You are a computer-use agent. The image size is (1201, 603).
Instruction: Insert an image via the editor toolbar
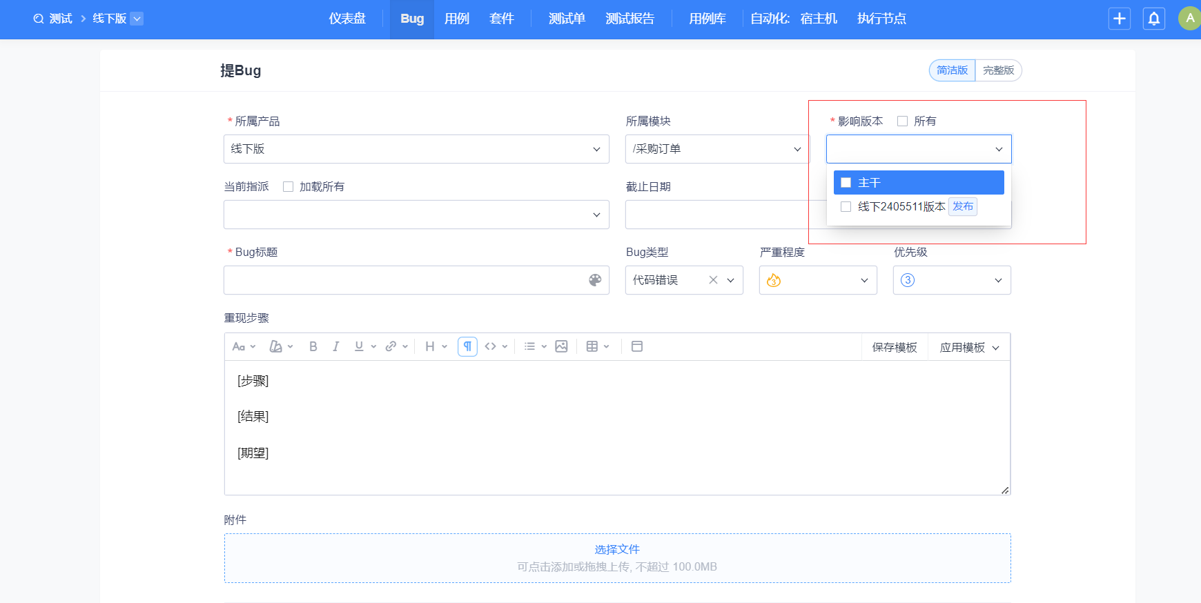coord(561,346)
